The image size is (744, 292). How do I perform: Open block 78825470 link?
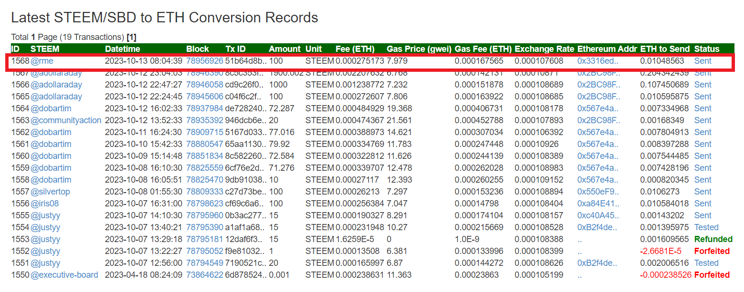(205, 180)
